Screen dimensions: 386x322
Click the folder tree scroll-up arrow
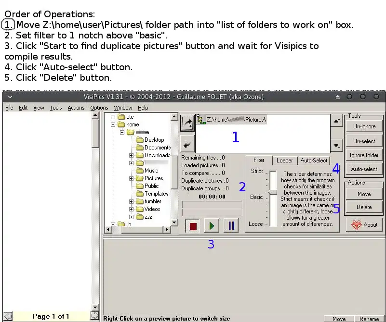(174, 116)
